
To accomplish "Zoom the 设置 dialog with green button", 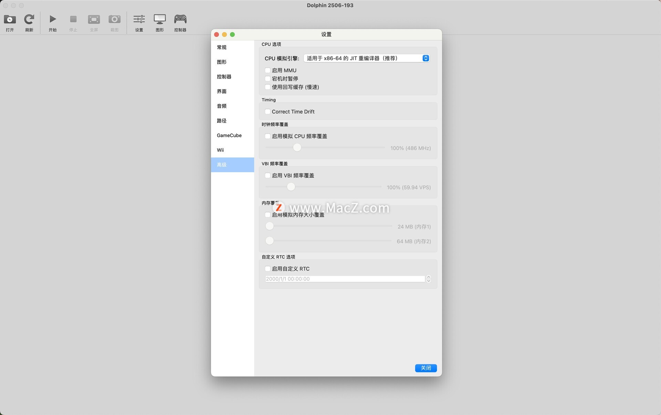I will [232, 34].
